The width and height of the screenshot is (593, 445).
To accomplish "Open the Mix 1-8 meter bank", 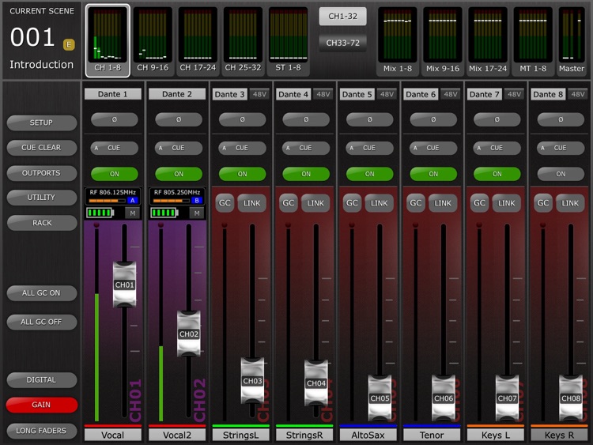I will pyautogui.click(x=398, y=40).
